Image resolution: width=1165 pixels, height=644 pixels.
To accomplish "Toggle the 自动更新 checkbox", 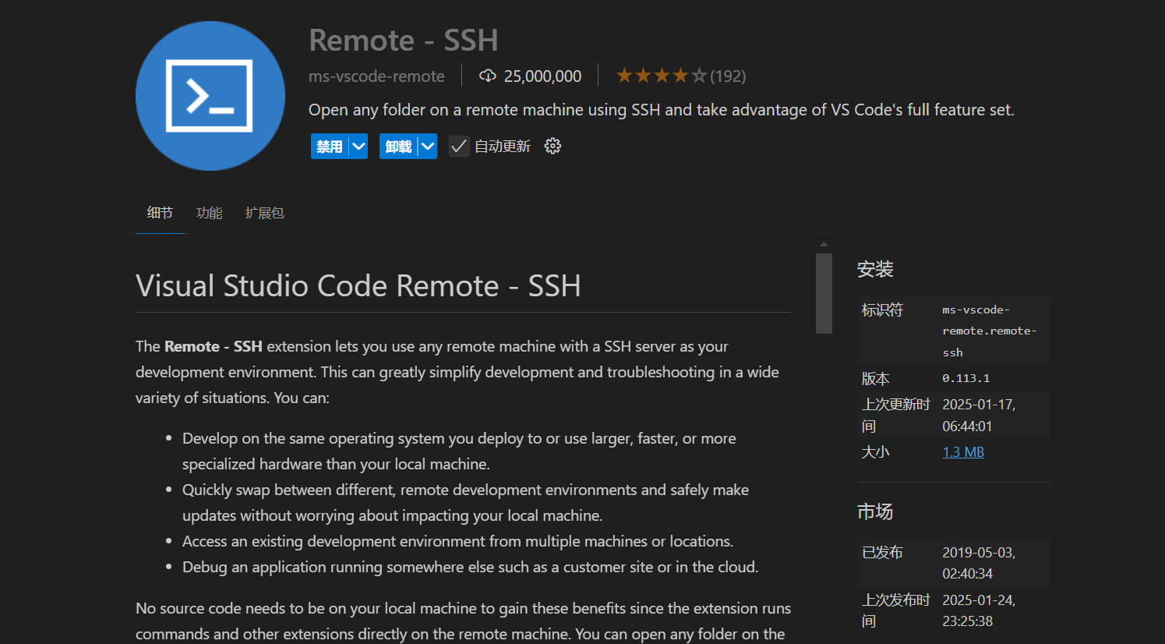I will pyautogui.click(x=459, y=147).
